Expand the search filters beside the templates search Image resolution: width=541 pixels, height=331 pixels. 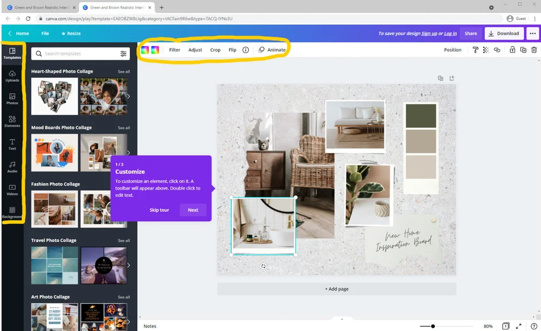pyautogui.click(x=123, y=54)
